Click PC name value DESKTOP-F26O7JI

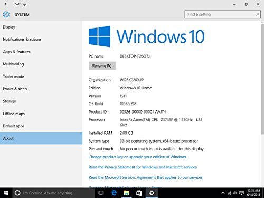tap(135, 56)
